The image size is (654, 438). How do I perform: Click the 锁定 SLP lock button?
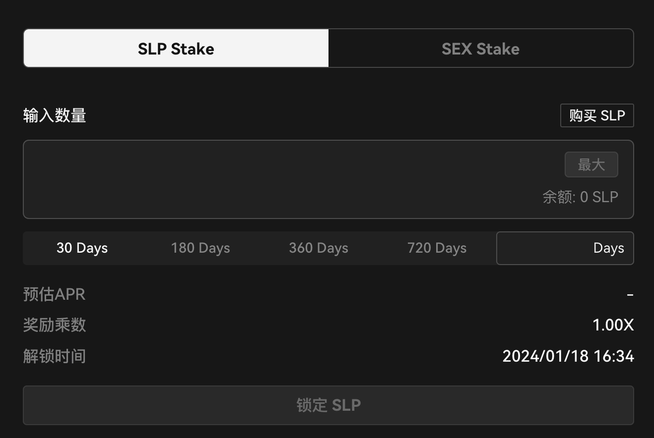pyautogui.click(x=328, y=405)
